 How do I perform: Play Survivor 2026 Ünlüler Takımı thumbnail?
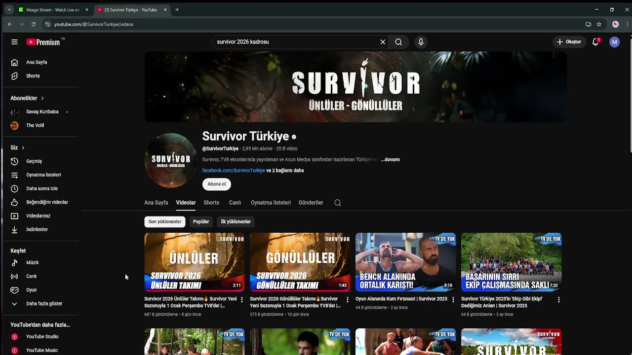tap(195, 262)
